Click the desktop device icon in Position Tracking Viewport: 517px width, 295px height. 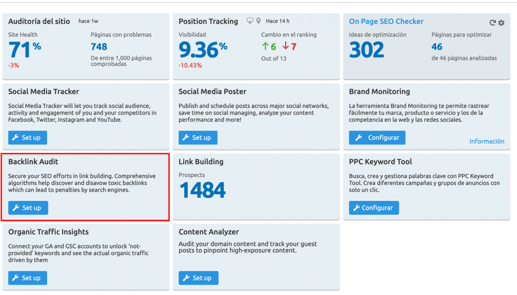[250, 21]
